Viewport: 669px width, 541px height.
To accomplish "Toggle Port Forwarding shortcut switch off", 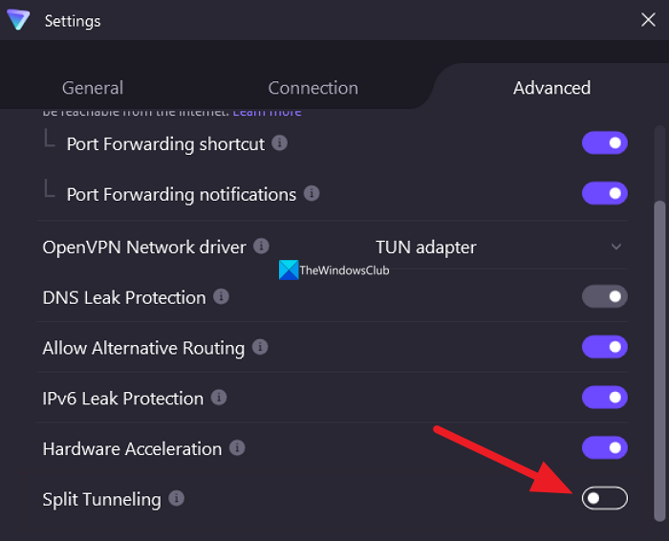I will (604, 143).
